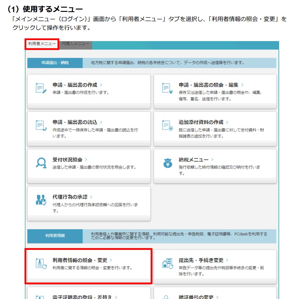
Task: Open 申請・届出書の照会・編集 title link
Action: (x=209, y=85)
